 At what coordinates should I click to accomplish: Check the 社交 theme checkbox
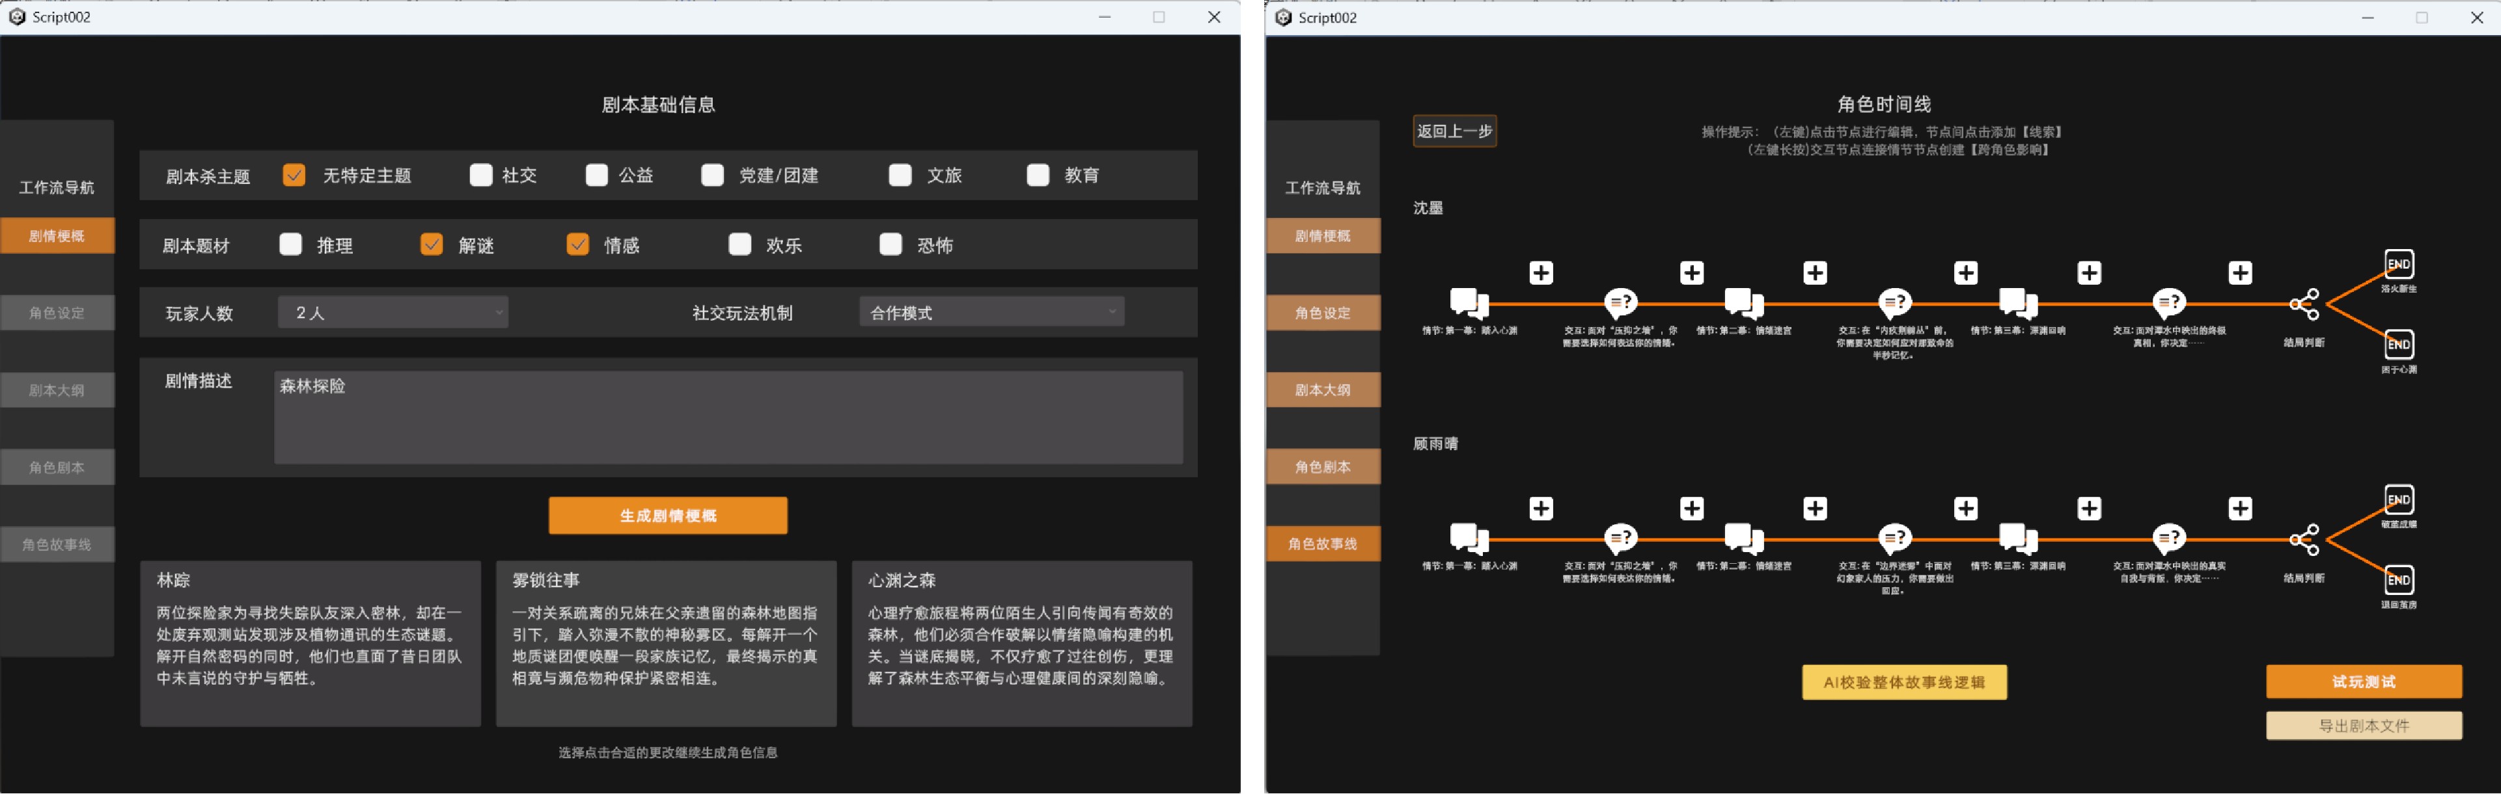pyautogui.click(x=480, y=174)
